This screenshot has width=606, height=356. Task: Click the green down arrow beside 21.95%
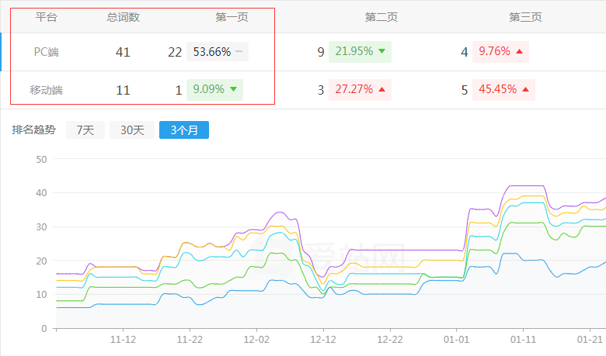click(381, 52)
